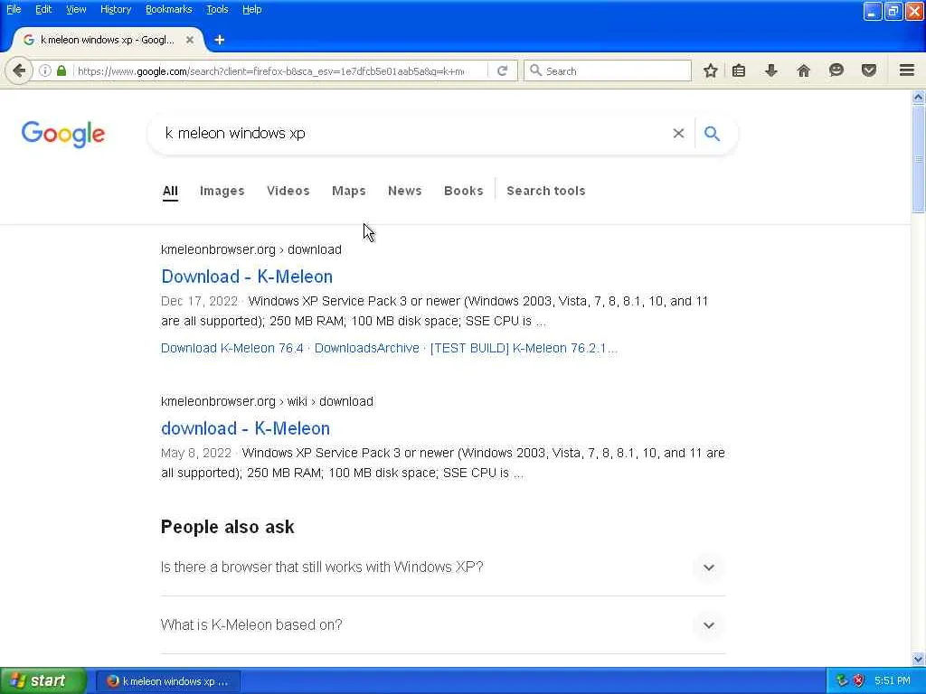Submit search with Google magnifier icon
926x694 pixels.
pos(712,134)
